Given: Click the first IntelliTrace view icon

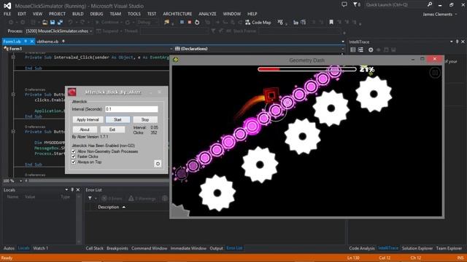Looking at the screenshot, I should 353,49.
